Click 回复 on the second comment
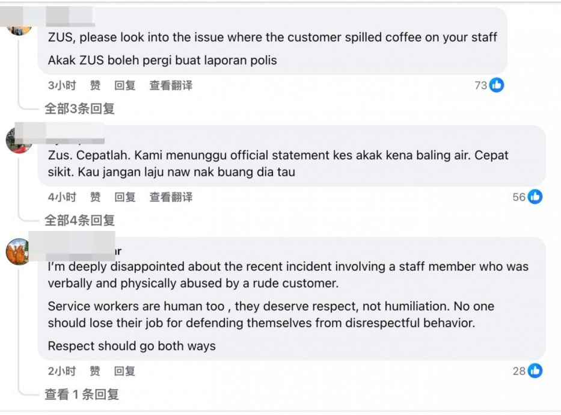The height and width of the screenshot is (415, 561). (124, 197)
